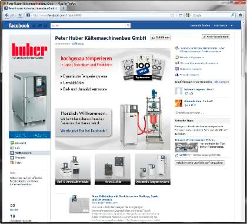Click the Gefällt mir button beside the page title
The width and height of the screenshot is (247, 224).
pyautogui.click(x=161, y=38)
